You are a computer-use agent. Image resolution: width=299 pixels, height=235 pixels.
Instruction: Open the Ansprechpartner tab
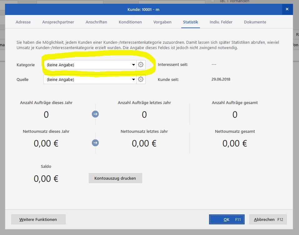point(58,22)
